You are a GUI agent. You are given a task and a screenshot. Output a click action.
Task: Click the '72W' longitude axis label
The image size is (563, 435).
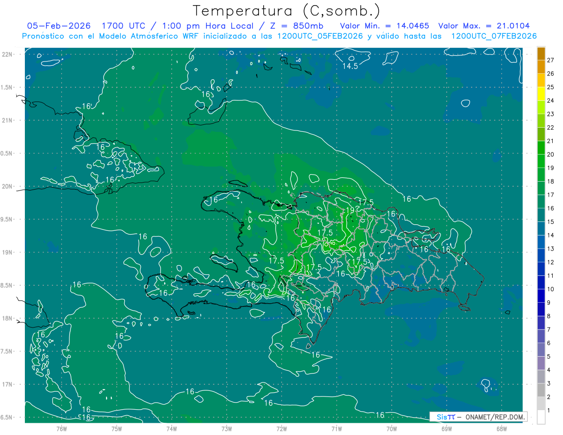281,428
